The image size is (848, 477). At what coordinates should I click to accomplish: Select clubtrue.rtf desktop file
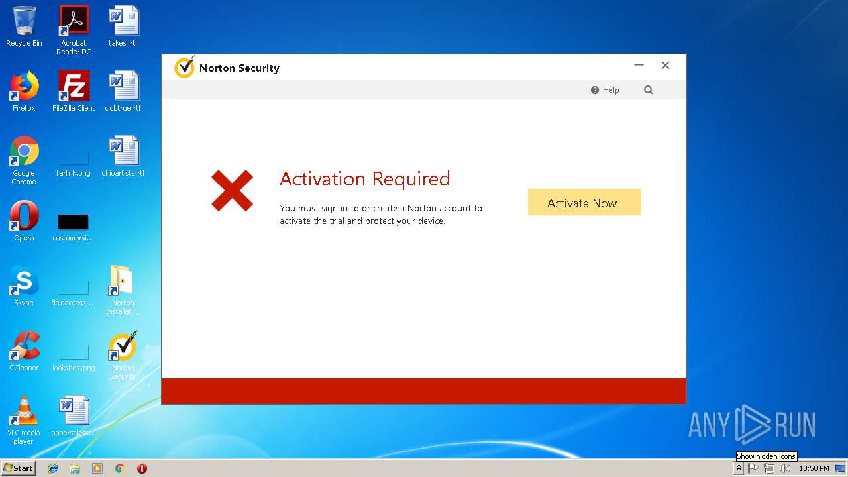[x=123, y=91]
